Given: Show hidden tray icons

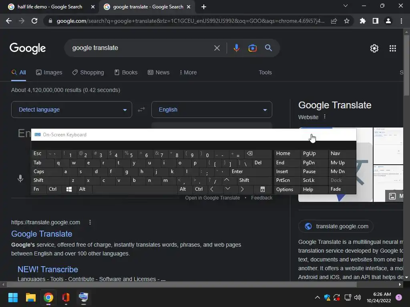Looking at the screenshot, I should pyautogui.click(x=317, y=297).
